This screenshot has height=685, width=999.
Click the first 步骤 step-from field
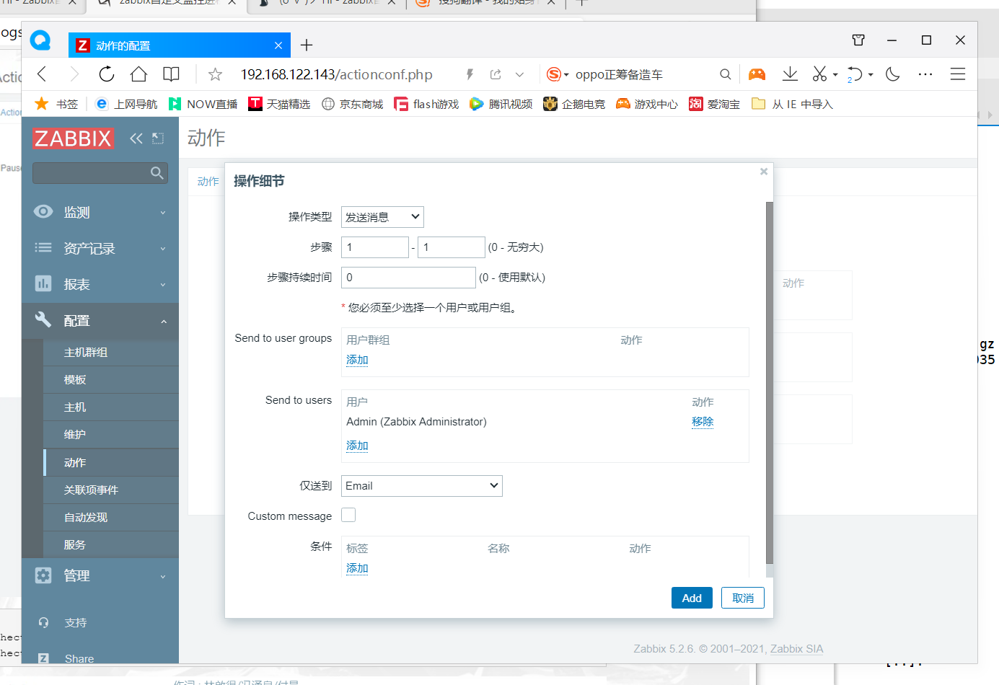pos(375,247)
